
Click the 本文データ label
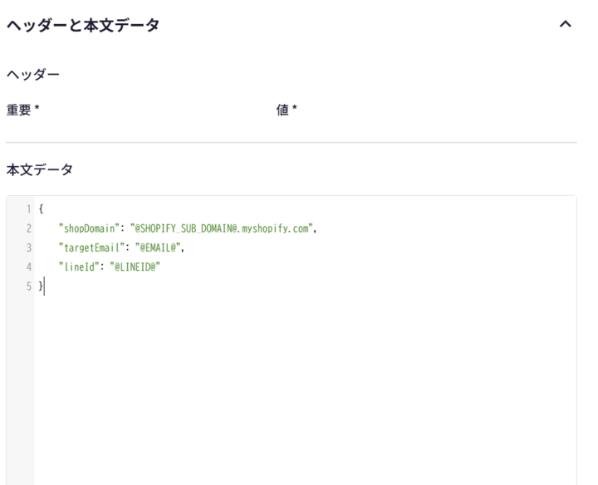[39, 169]
